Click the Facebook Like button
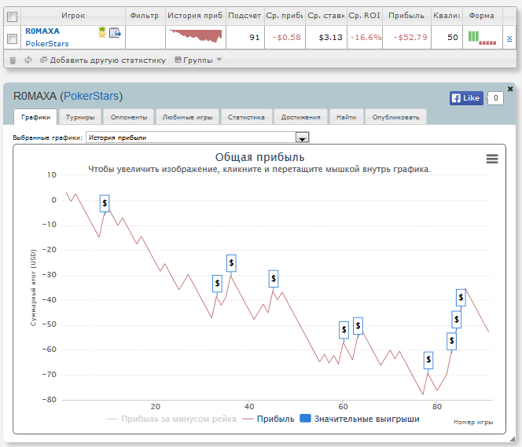 (465, 98)
